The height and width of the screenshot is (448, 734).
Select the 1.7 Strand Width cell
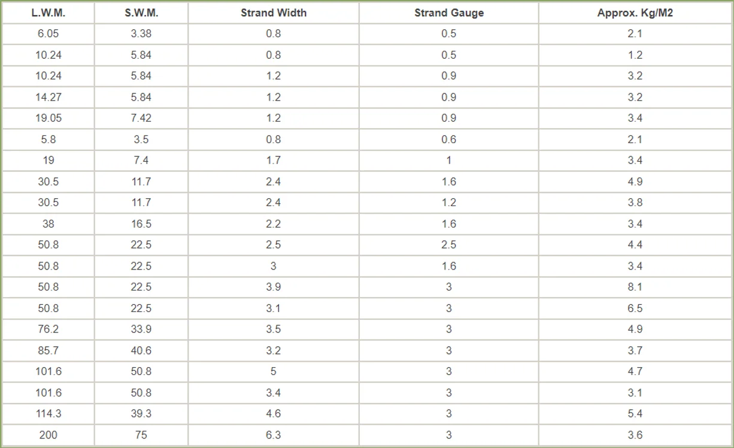[274, 161]
